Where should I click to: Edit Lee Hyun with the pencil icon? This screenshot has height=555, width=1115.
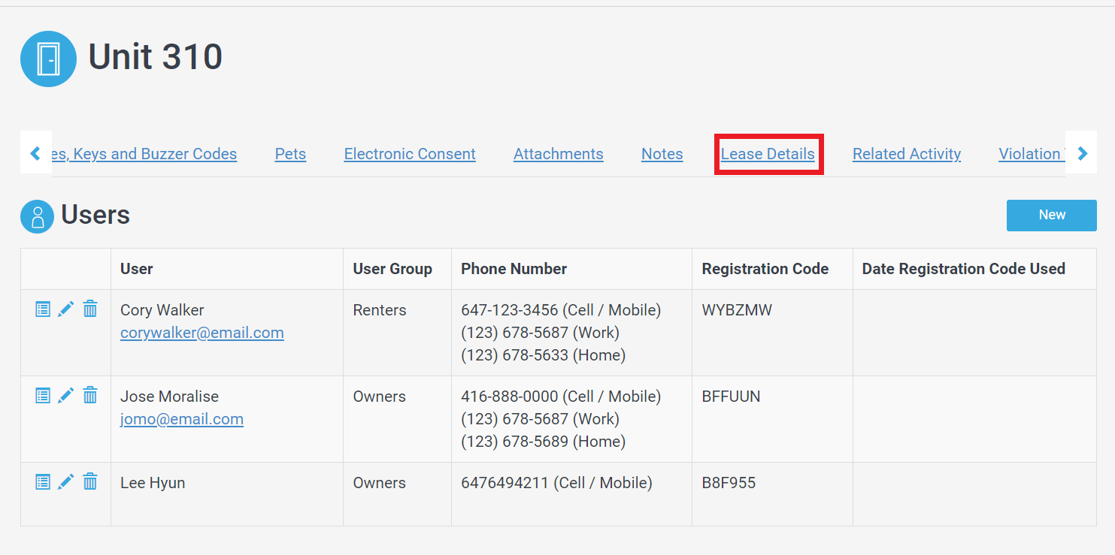coord(66,481)
